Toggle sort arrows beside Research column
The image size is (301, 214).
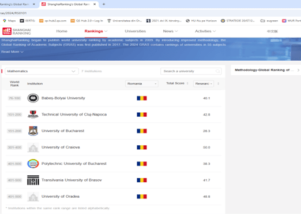coord(218,84)
